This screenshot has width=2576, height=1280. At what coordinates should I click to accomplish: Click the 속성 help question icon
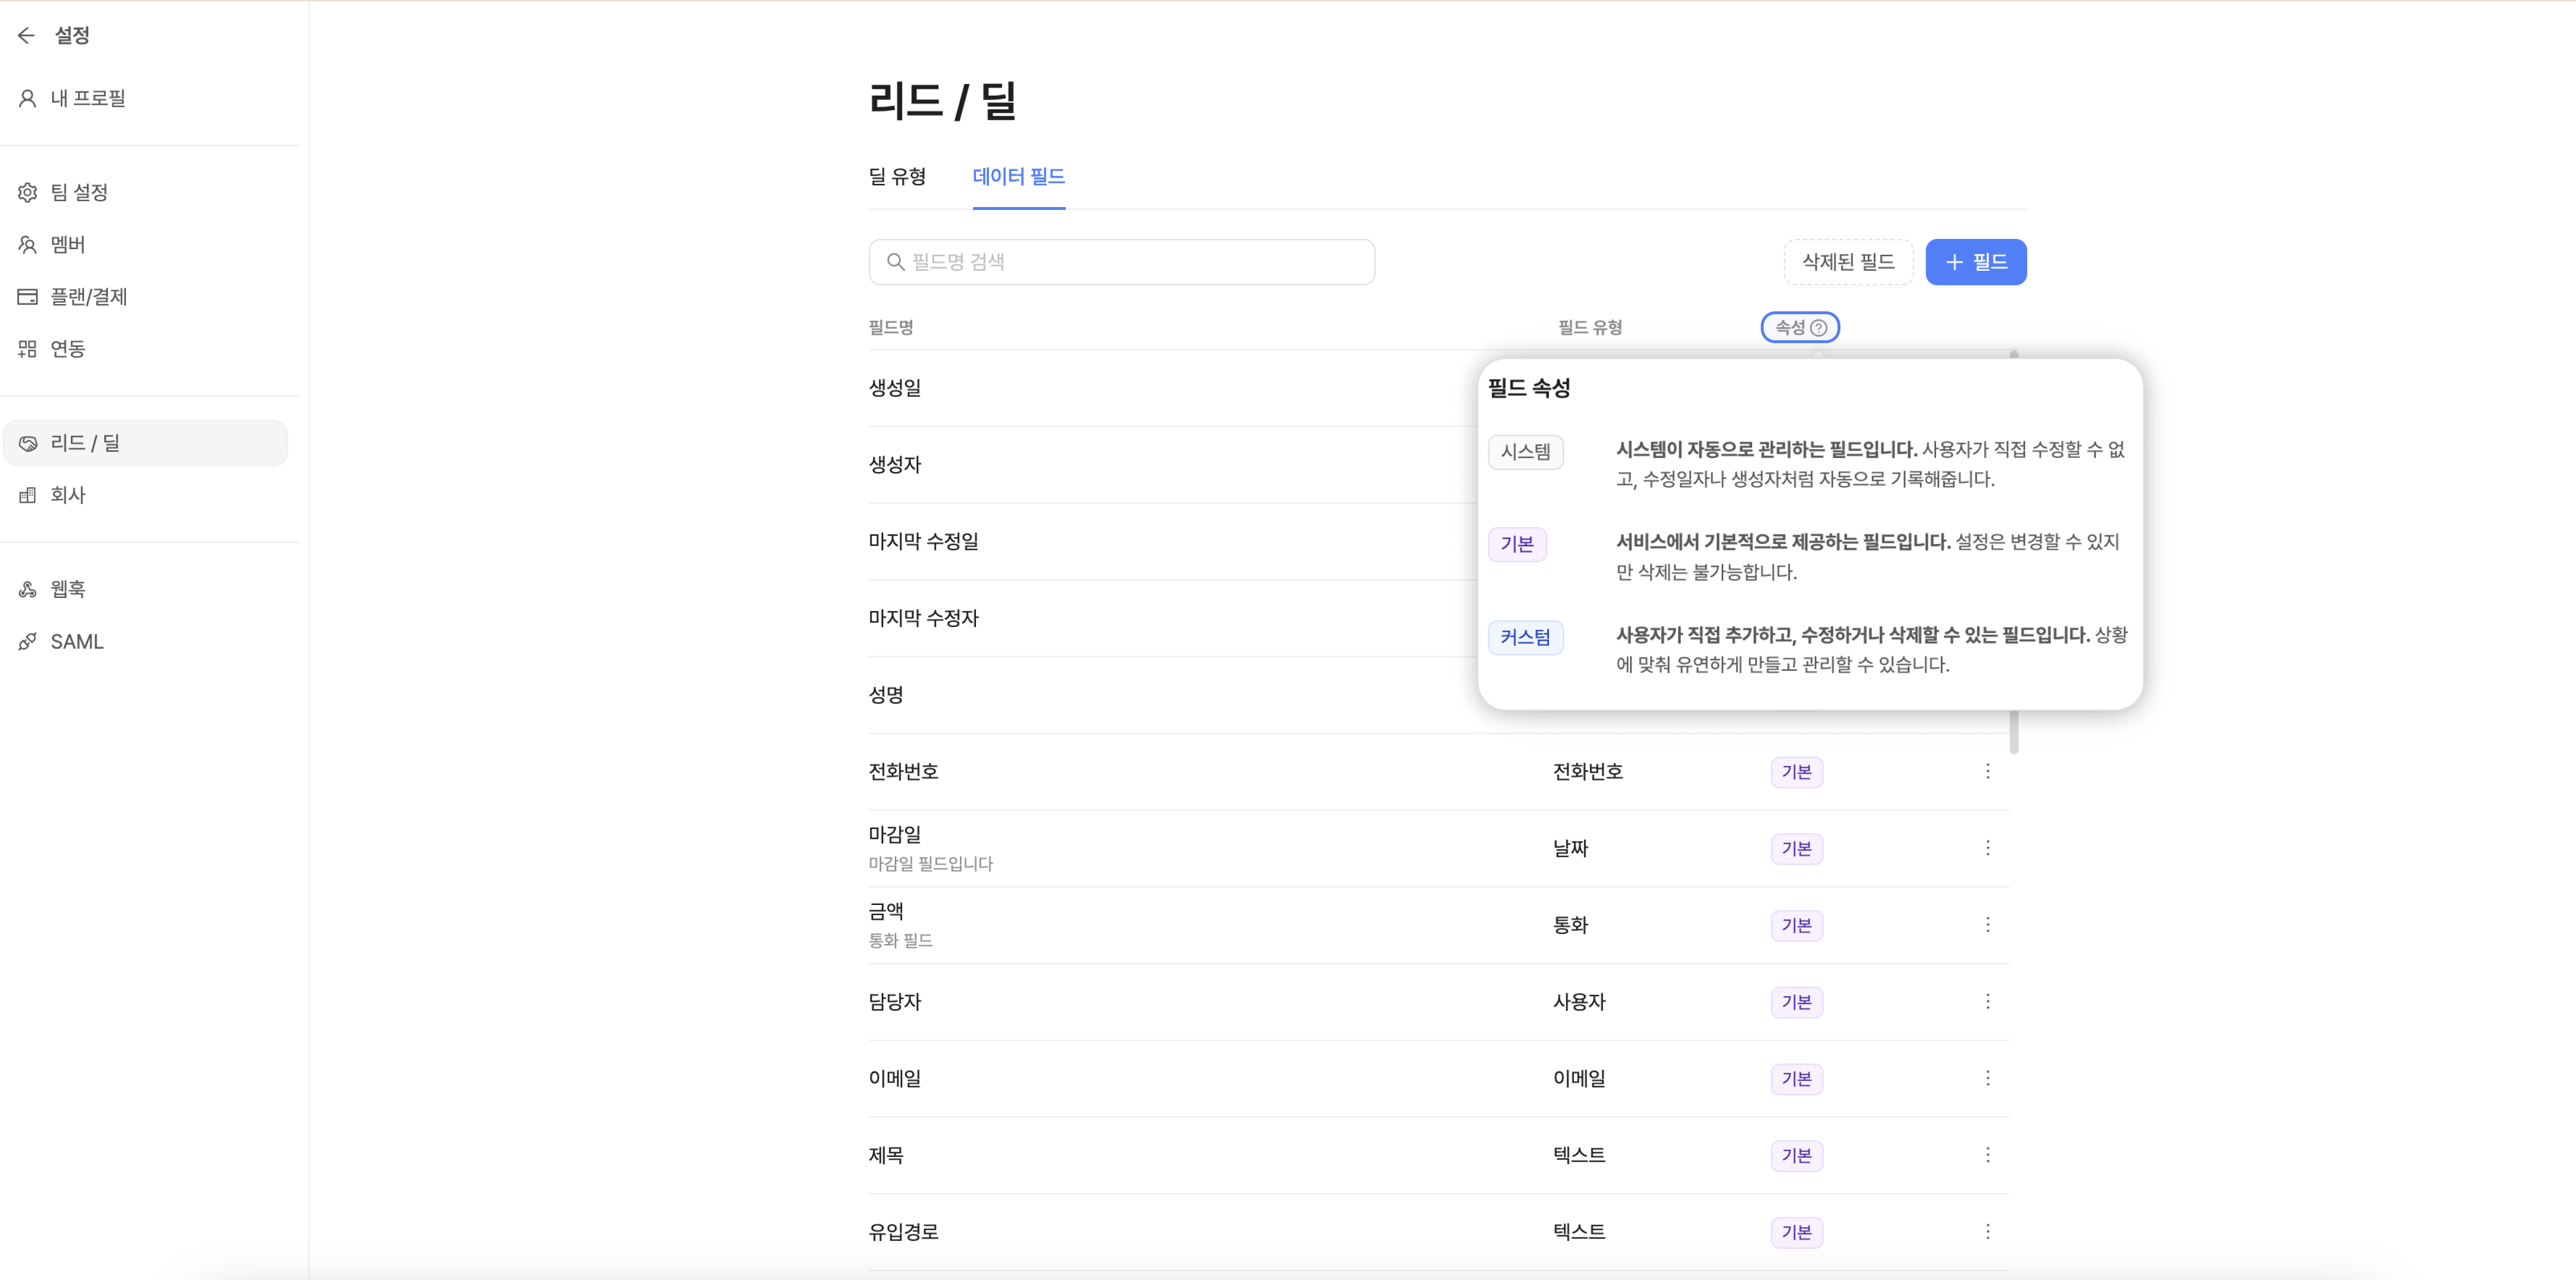[1818, 328]
